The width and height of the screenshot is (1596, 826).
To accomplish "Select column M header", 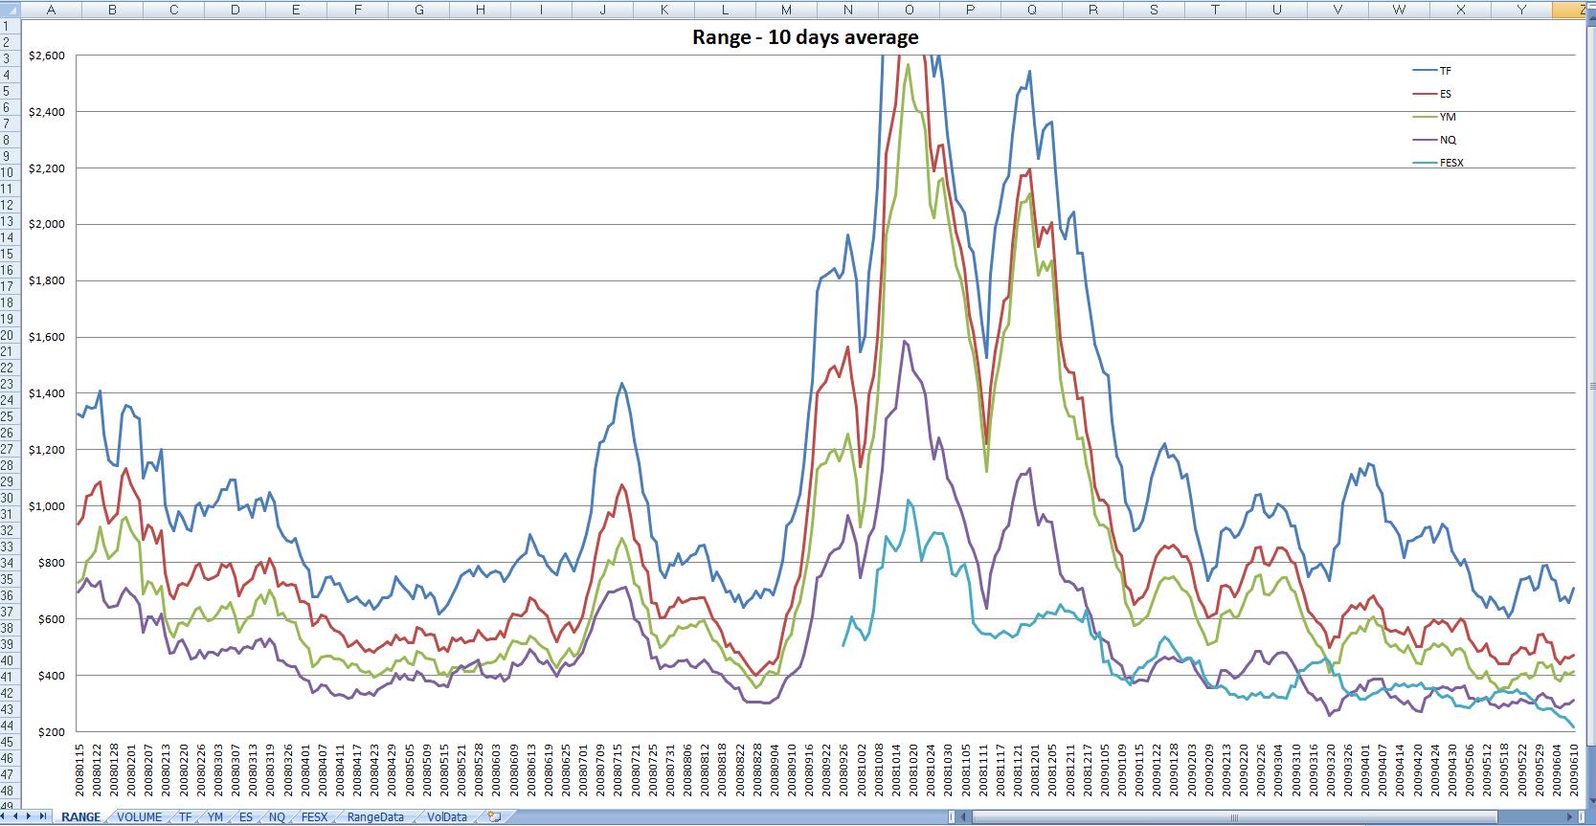I will click(786, 10).
